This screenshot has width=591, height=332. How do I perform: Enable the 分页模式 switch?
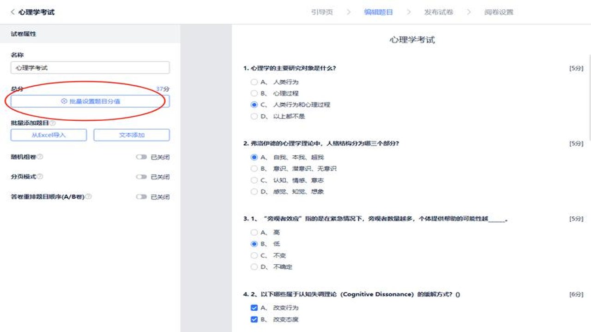pyautogui.click(x=141, y=177)
